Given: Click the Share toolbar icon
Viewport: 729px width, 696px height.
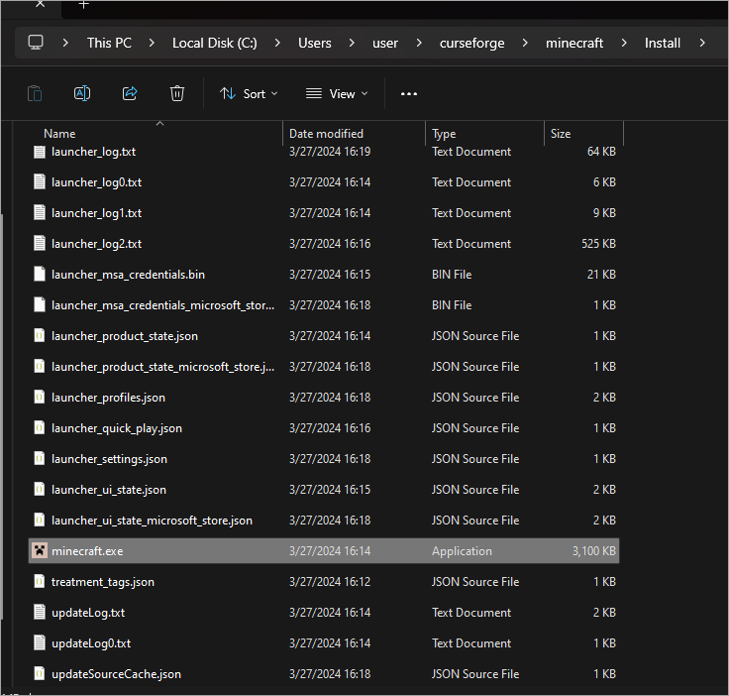Looking at the screenshot, I should [130, 93].
